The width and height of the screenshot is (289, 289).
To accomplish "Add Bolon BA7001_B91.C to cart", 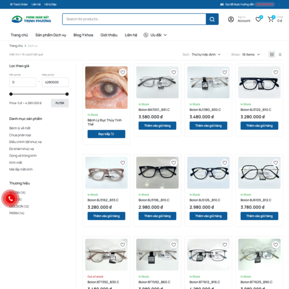I will point(158,126).
